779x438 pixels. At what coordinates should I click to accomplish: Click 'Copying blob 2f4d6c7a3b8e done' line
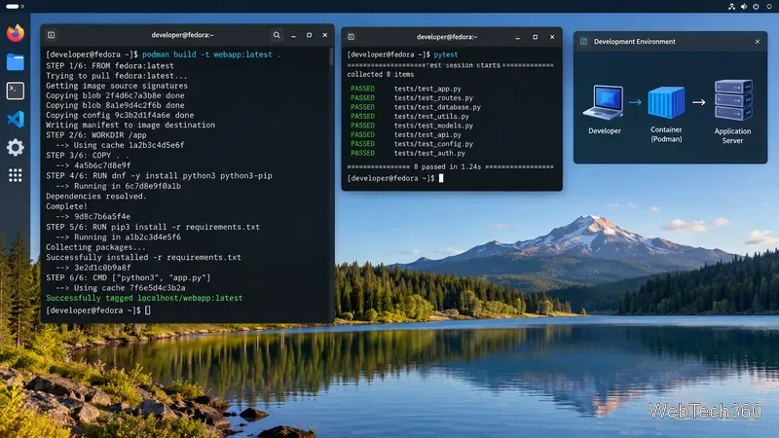tap(115, 95)
